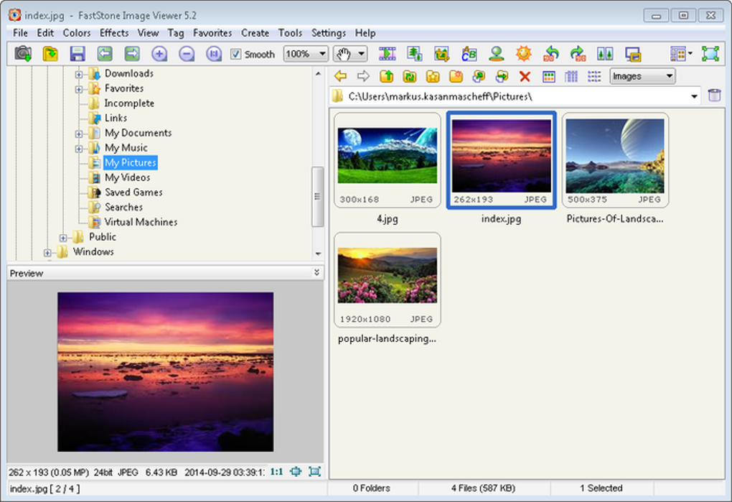Open Adjust Lighting sun icon

524,54
